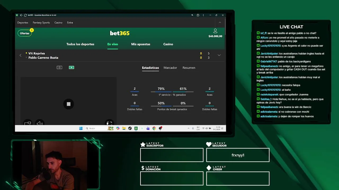Switch to the live video stream icon

72,68
